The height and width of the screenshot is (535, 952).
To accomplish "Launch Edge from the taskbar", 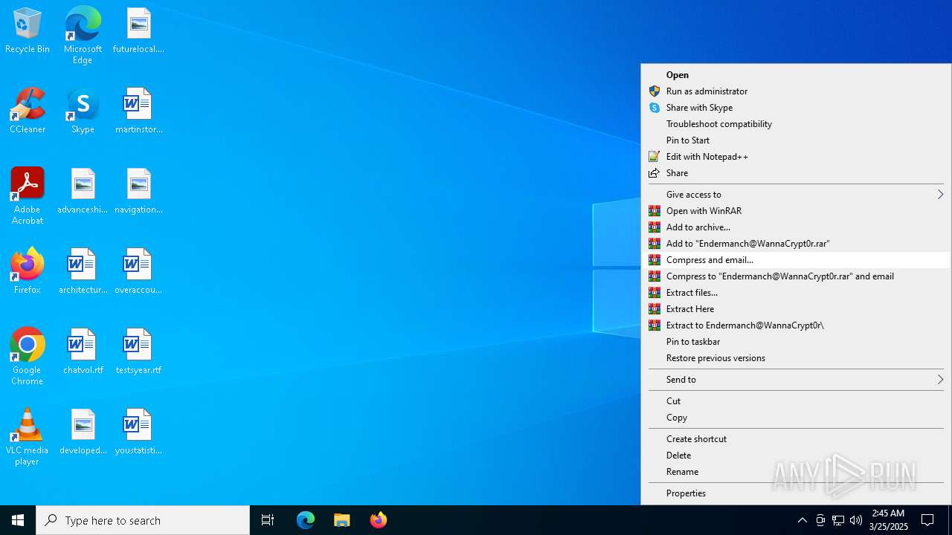I will coord(306,520).
